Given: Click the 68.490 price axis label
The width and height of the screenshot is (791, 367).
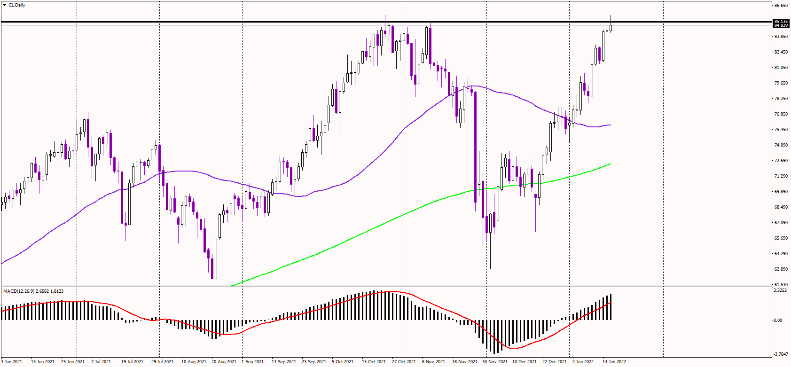Looking at the screenshot, I should pyautogui.click(x=781, y=207).
